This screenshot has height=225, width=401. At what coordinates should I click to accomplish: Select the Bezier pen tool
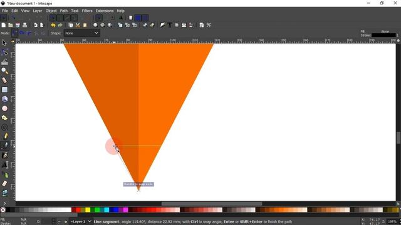(x=4, y=146)
